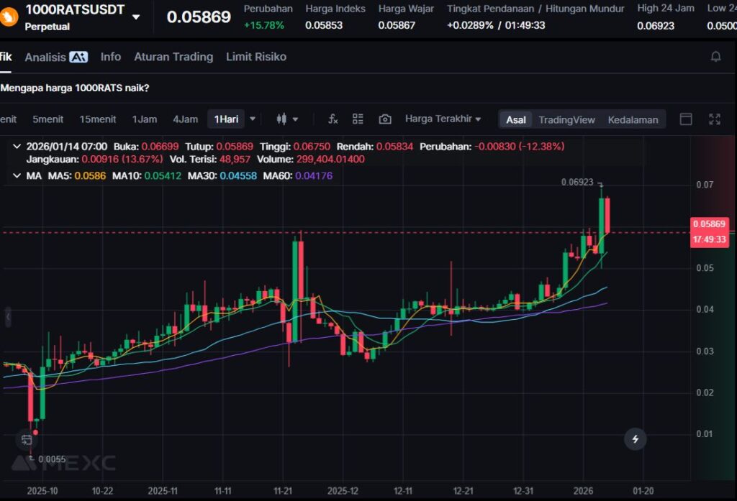737x501 pixels.
Task: Open the Aturan Trading tab
Action: [173, 57]
